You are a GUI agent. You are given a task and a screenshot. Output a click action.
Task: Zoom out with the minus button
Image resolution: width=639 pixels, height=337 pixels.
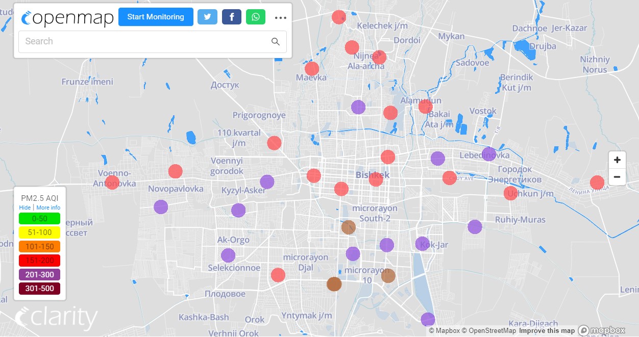point(617,177)
